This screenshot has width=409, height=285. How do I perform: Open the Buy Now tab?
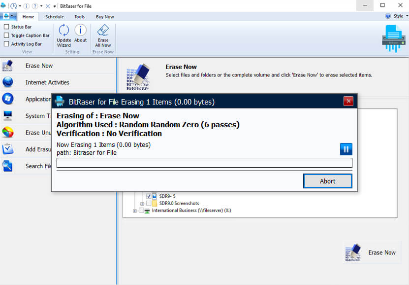[x=105, y=17]
